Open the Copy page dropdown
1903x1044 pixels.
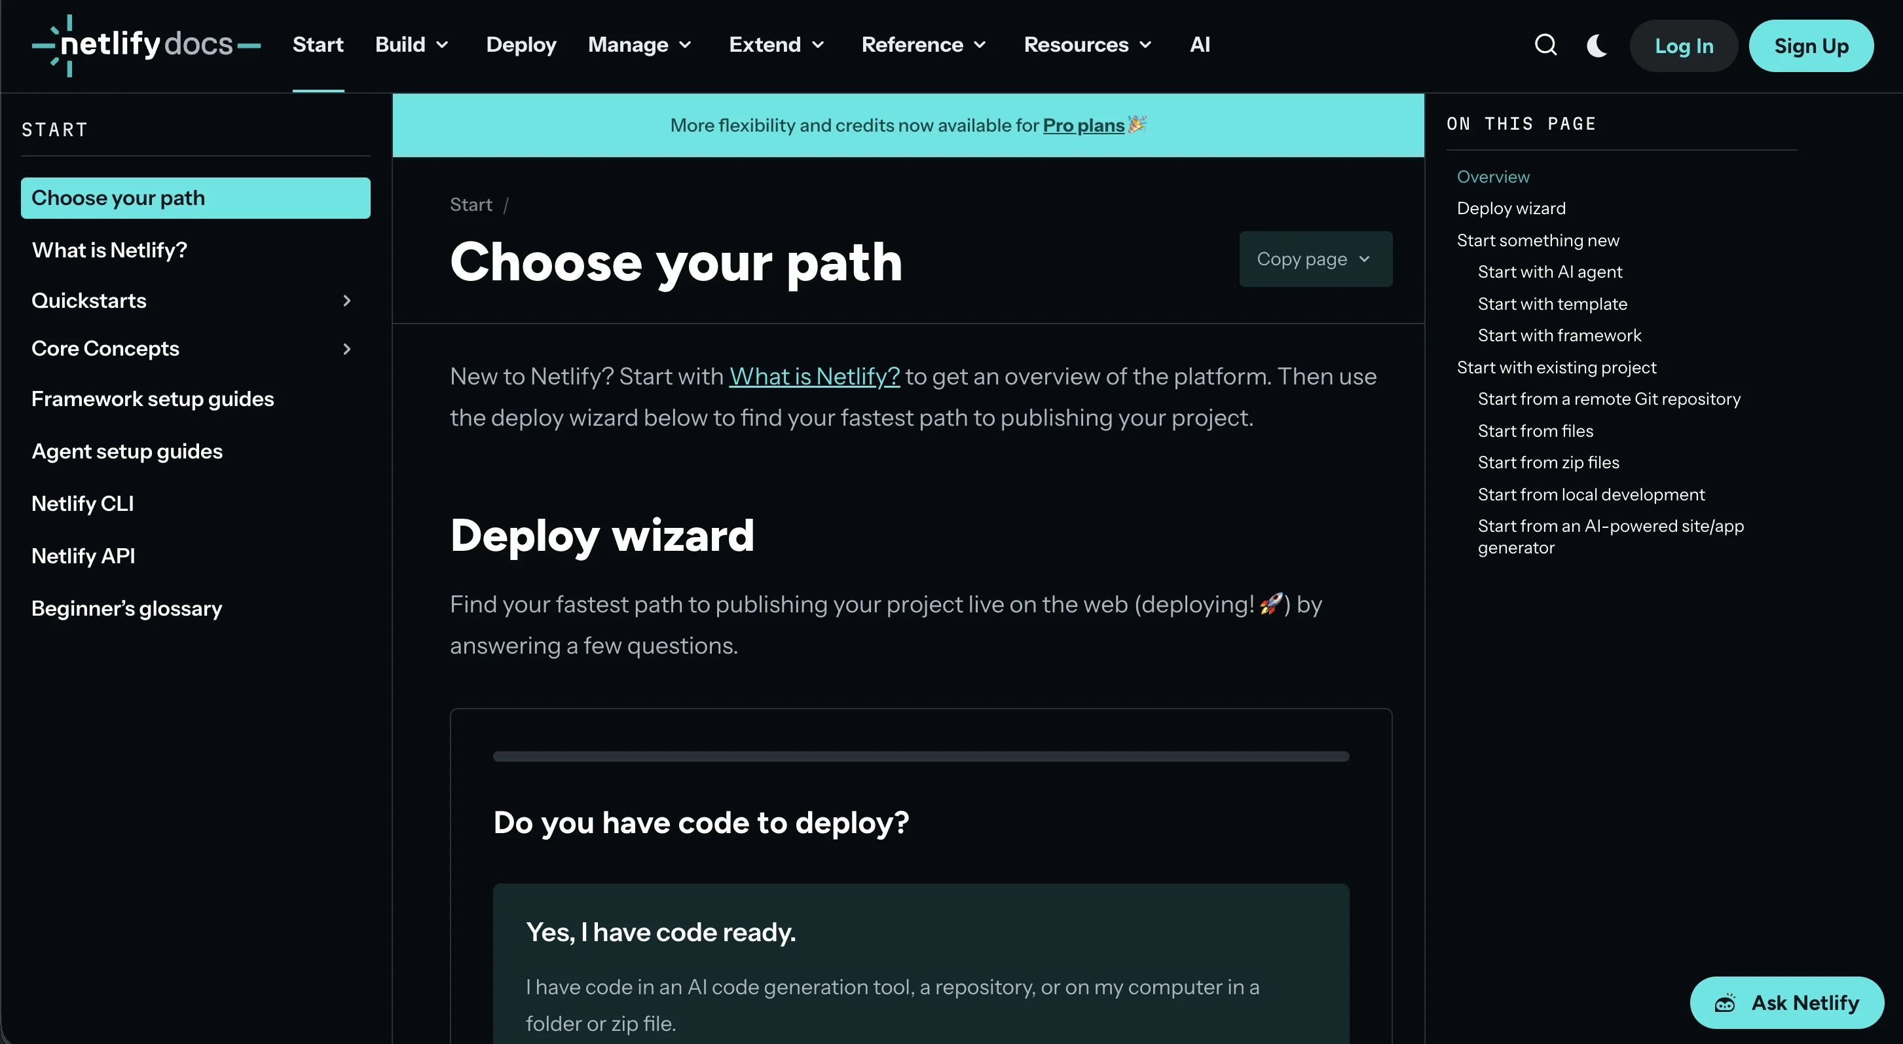(1315, 259)
